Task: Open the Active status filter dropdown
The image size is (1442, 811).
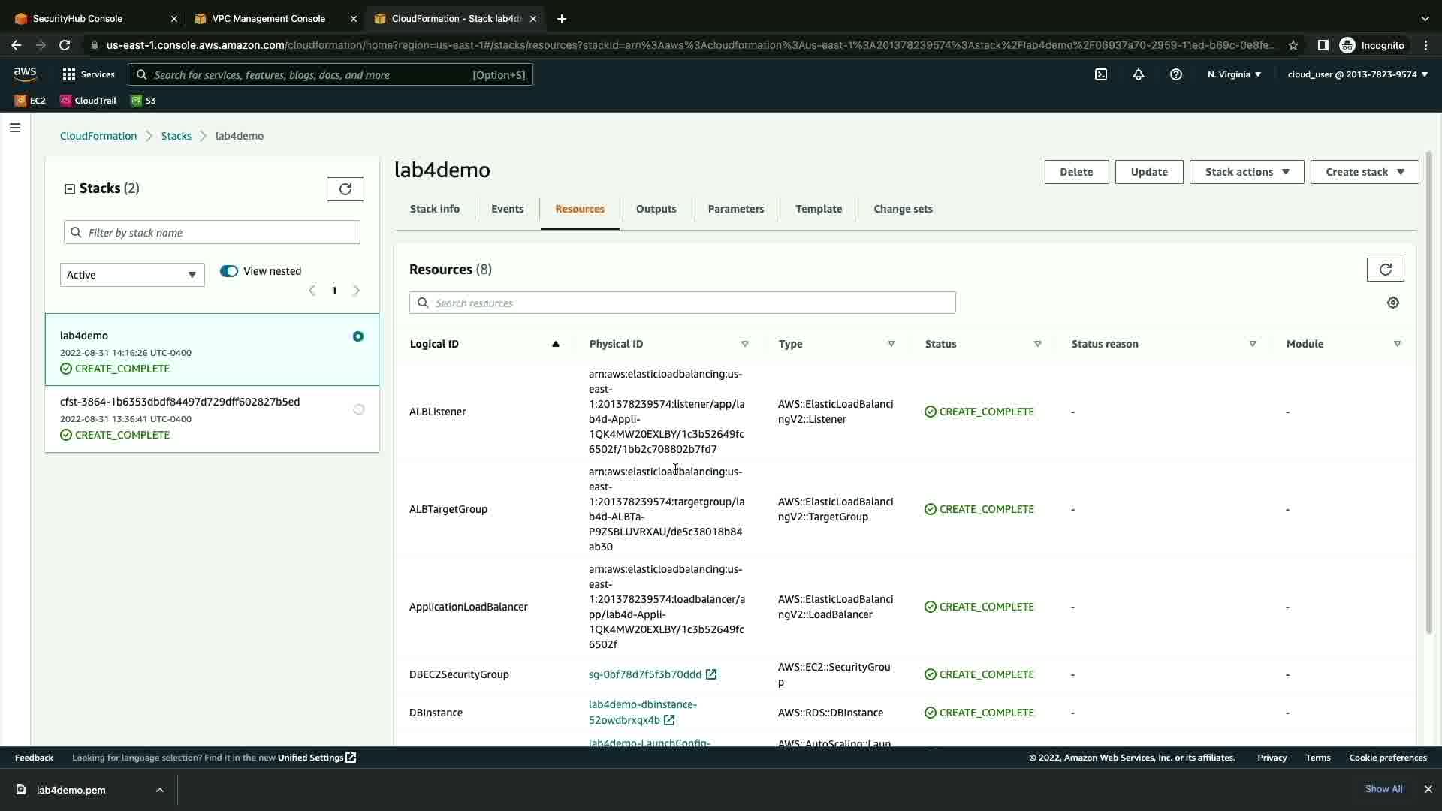Action: coord(132,275)
